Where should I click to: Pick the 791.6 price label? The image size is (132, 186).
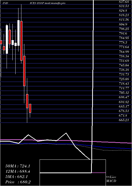coord(123,33)
